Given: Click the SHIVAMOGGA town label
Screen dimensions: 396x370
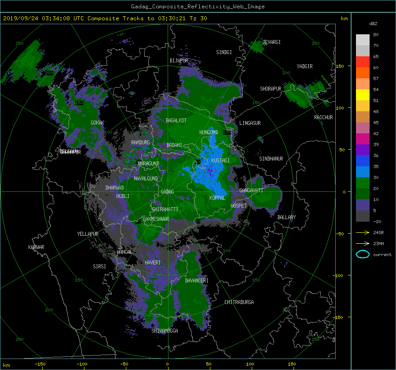Looking at the screenshot, I should tap(165, 331).
